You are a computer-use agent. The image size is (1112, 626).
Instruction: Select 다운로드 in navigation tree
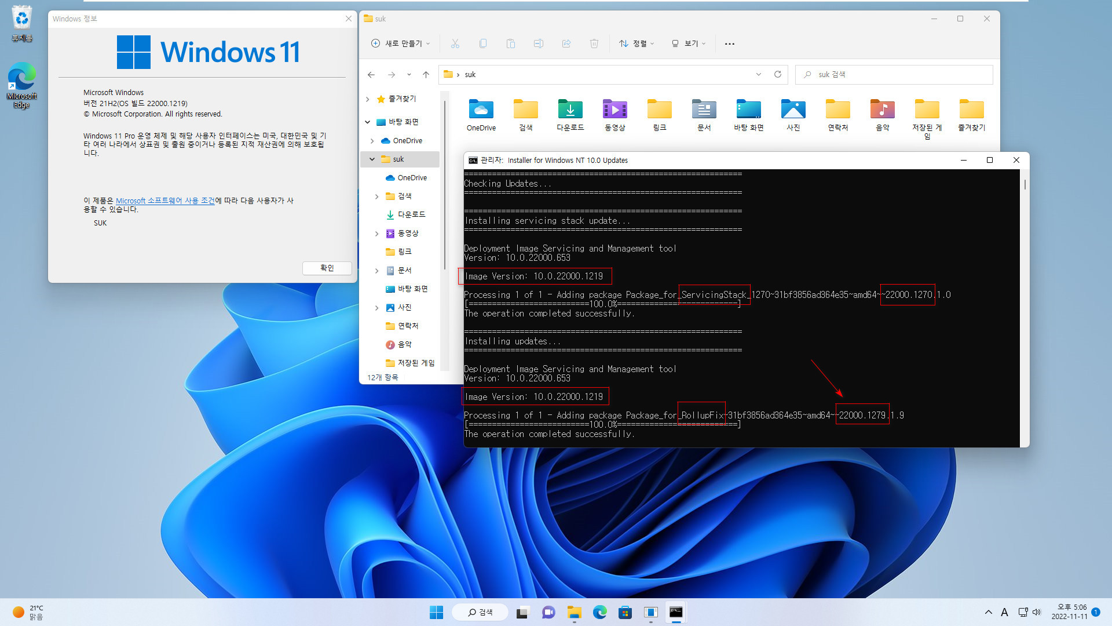click(411, 214)
